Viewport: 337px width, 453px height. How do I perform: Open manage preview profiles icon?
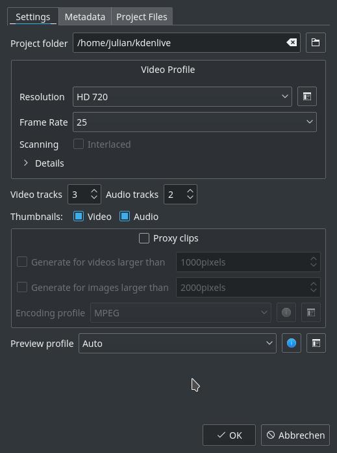pyautogui.click(x=316, y=343)
